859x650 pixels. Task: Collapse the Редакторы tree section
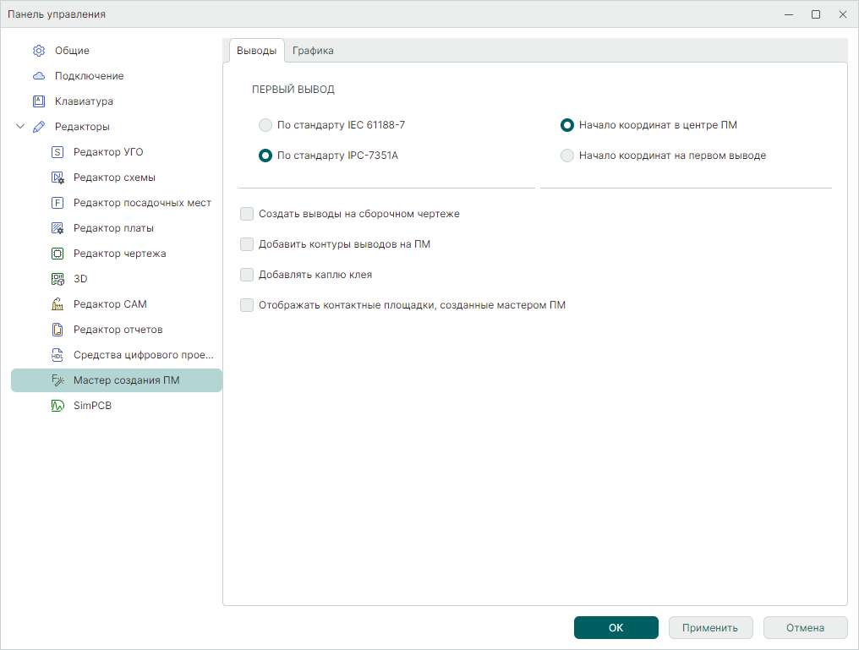point(20,127)
